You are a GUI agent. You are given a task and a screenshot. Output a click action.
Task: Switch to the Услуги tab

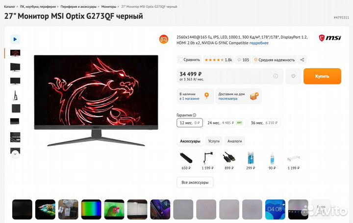coord(214,141)
